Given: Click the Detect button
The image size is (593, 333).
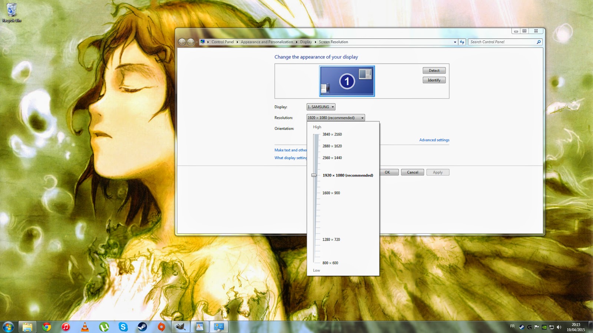Looking at the screenshot, I should pos(434,71).
